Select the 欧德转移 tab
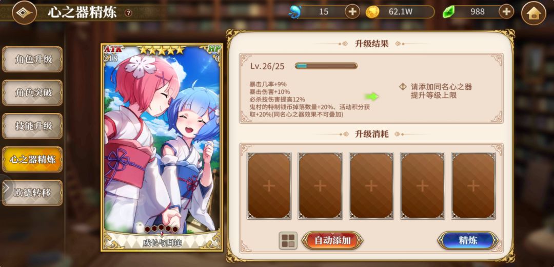This screenshot has height=267, width=554. pyautogui.click(x=32, y=193)
